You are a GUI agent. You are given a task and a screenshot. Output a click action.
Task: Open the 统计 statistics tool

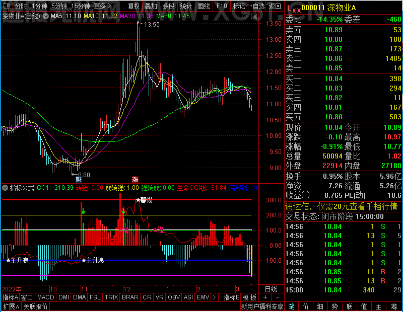pos(186,6)
